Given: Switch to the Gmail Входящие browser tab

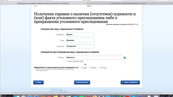Looking at the screenshot, I should pos(128,4).
